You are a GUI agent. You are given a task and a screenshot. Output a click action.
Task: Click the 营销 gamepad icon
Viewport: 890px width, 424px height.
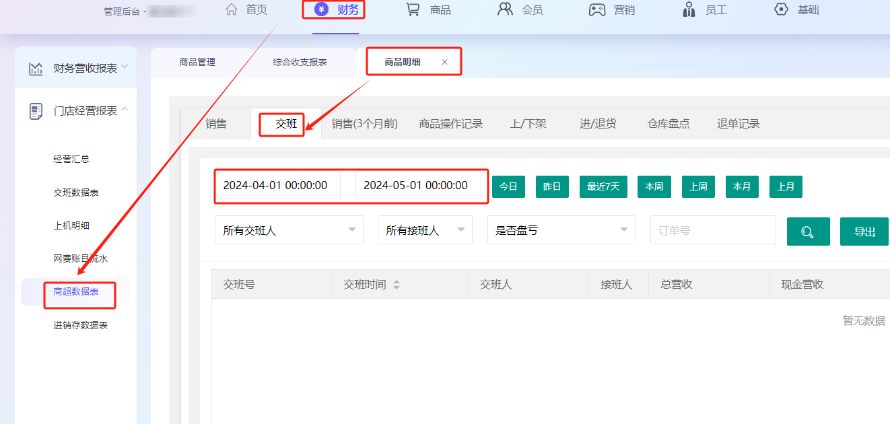597,10
